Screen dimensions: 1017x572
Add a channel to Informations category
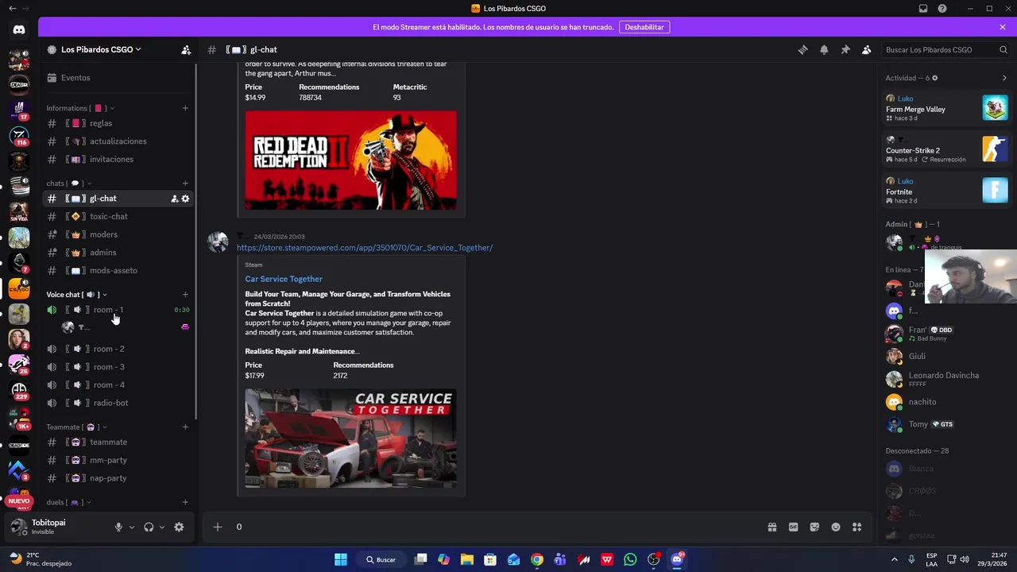point(185,108)
